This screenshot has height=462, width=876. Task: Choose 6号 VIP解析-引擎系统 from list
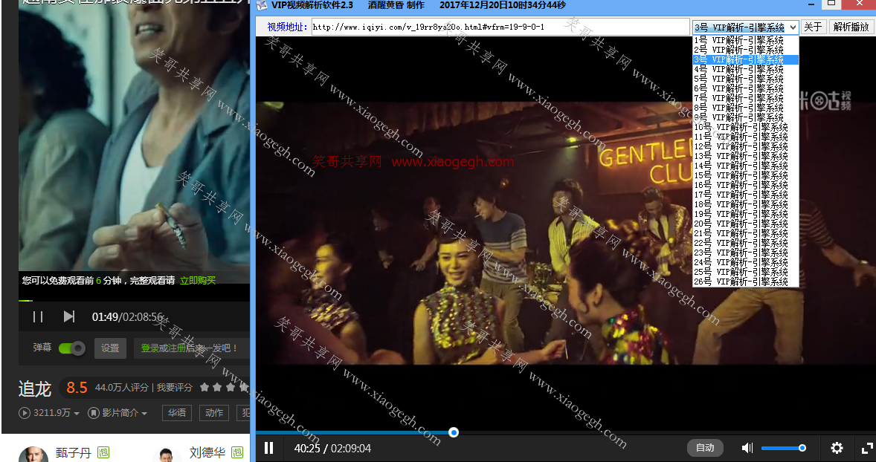[746, 88]
